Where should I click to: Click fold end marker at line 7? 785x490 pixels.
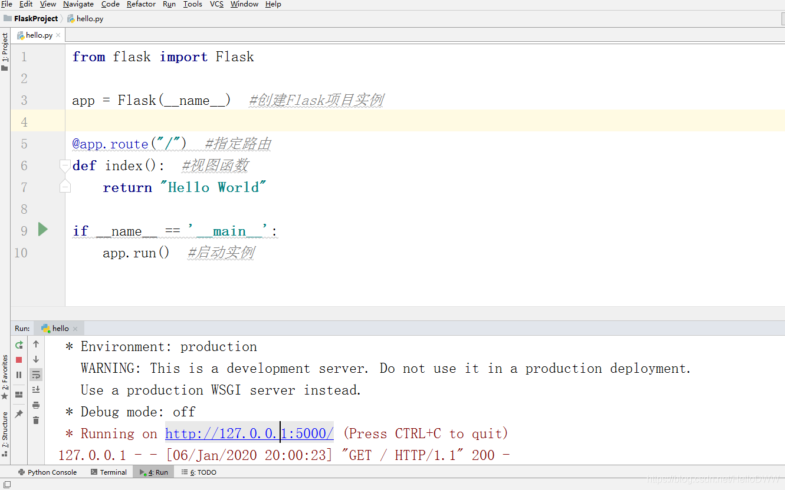[x=65, y=187]
